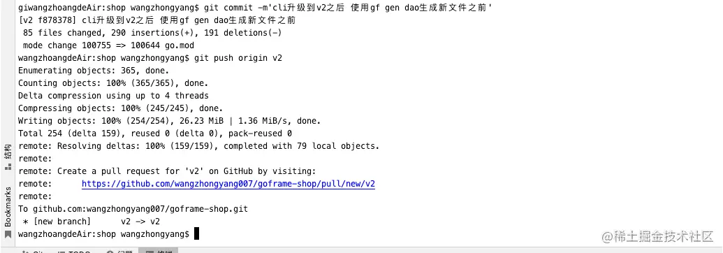Switch to the Git tool tab
723x253 pixels.
(x=36, y=251)
